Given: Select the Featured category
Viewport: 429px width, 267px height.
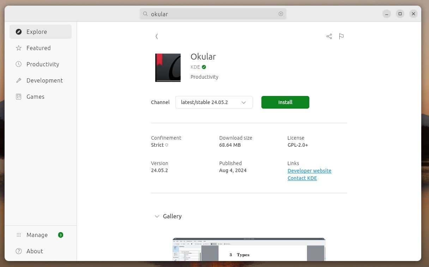Looking at the screenshot, I should point(38,48).
